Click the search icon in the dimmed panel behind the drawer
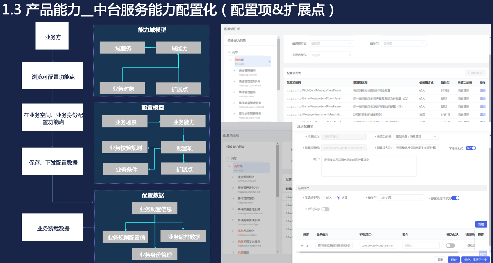The width and height of the screenshot is (493, 263). [228, 158]
